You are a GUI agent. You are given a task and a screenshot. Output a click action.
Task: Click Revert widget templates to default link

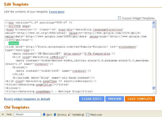pos(27,99)
